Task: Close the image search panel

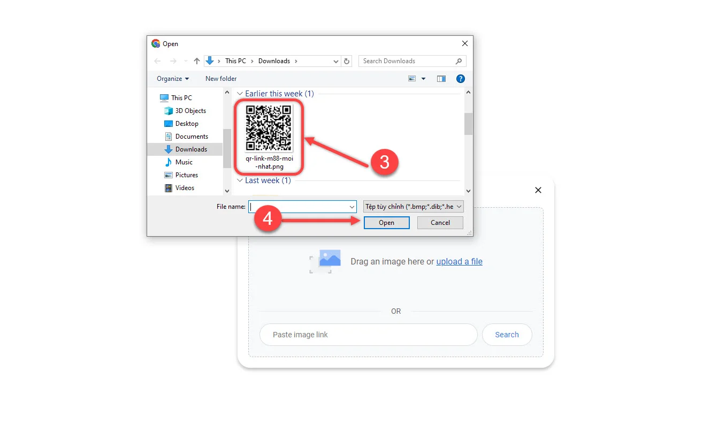Action: [x=538, y=190]
